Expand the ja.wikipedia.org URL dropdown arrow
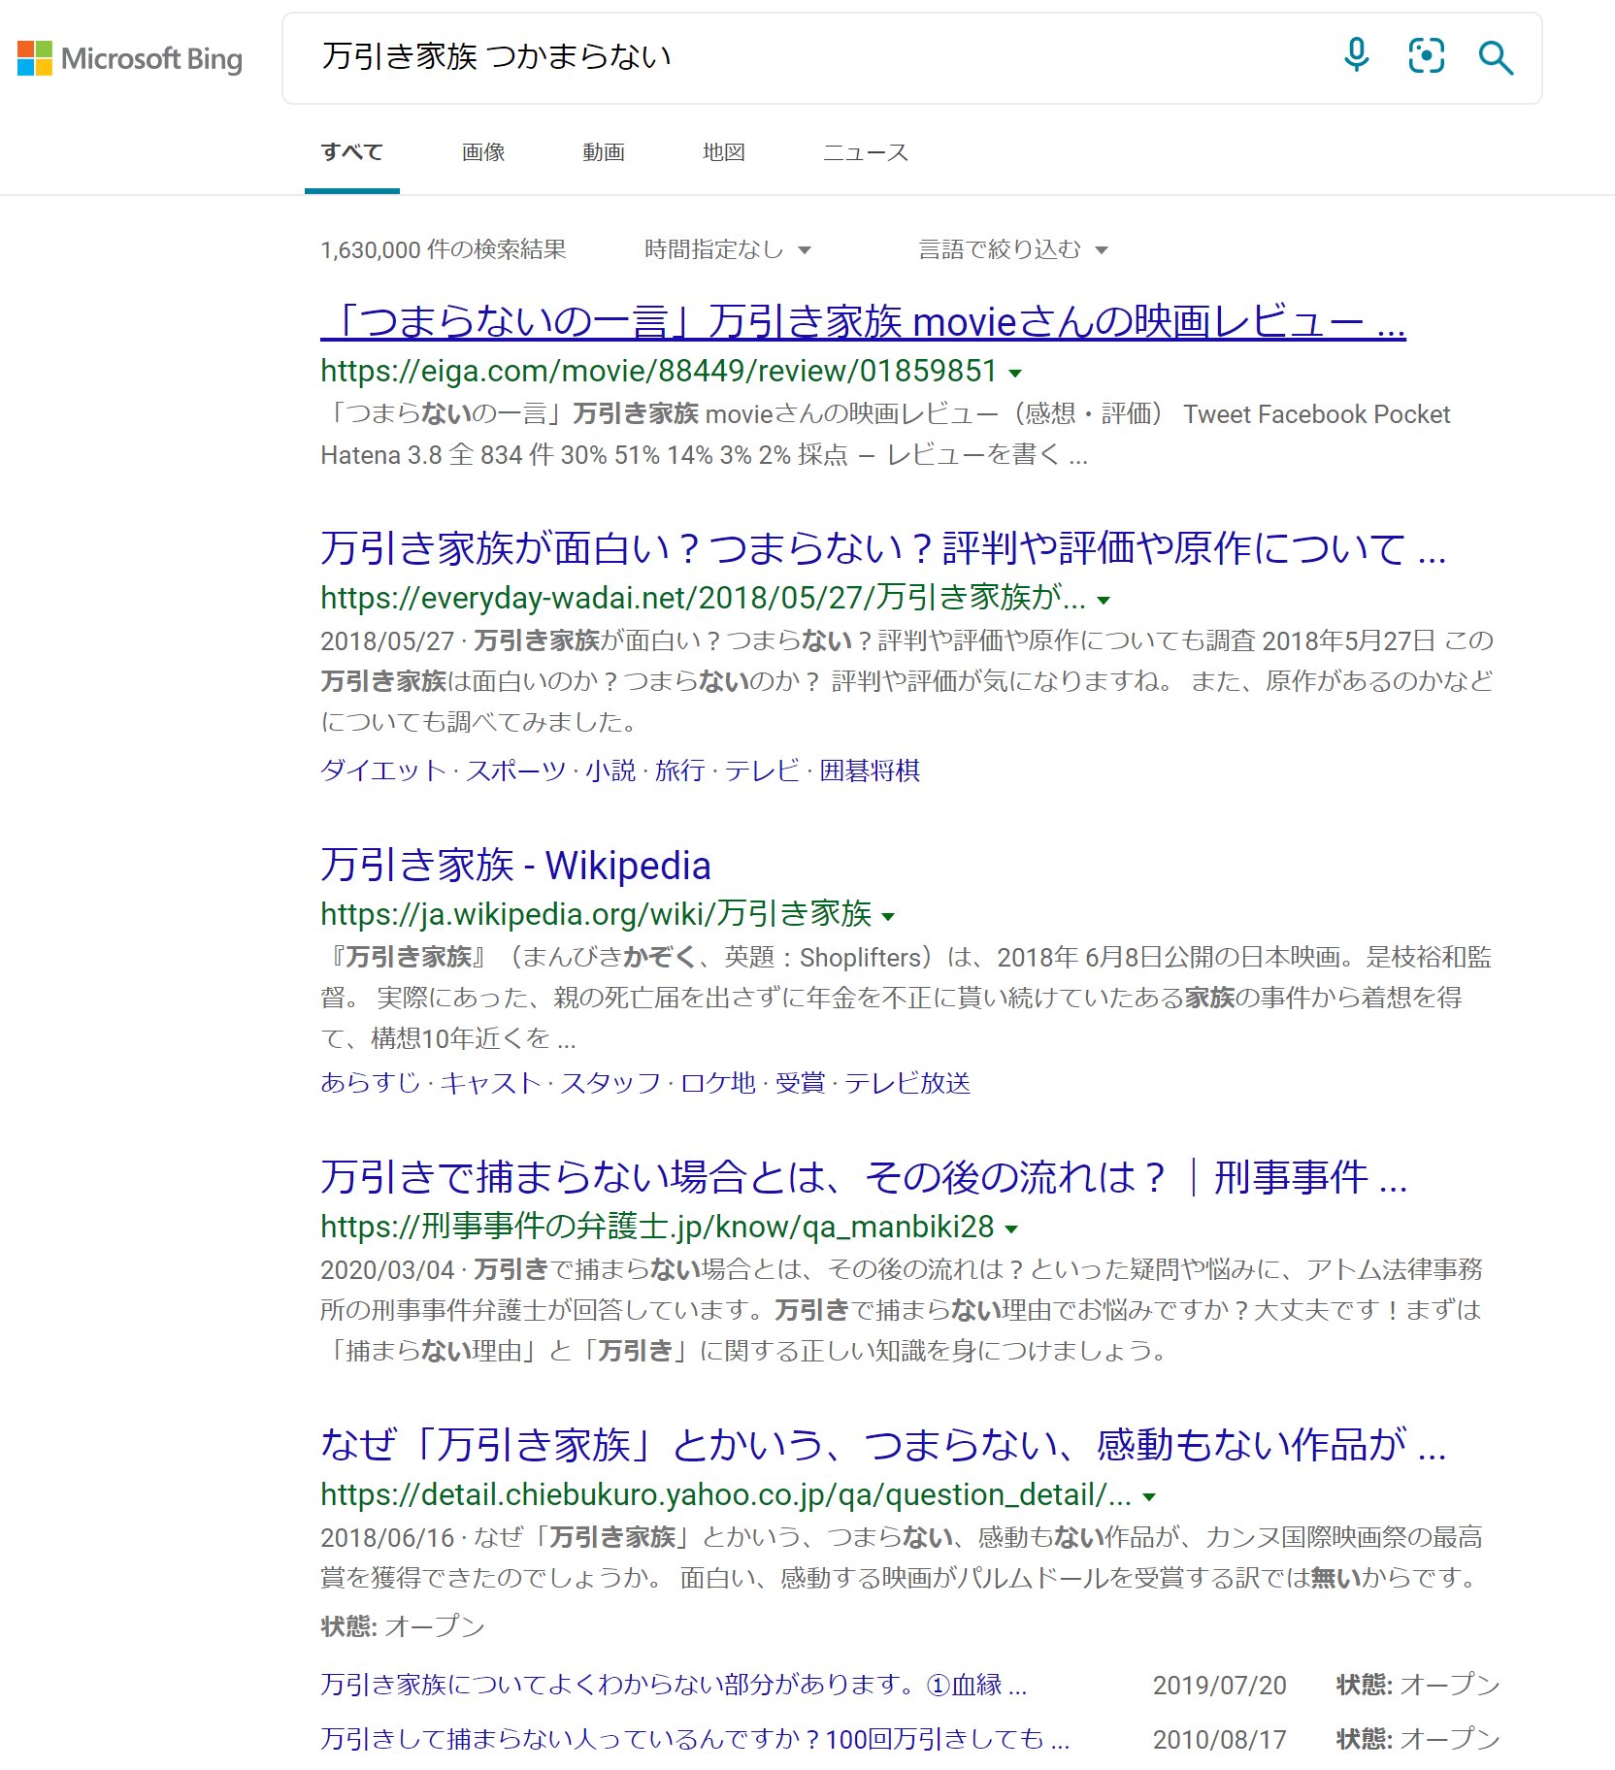Viewport: 1615px width, 1770px height. (888, 916)
